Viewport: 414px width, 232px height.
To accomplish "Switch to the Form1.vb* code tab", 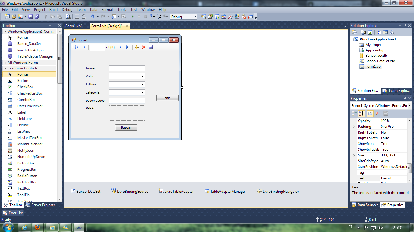I will tap(74, 26).
